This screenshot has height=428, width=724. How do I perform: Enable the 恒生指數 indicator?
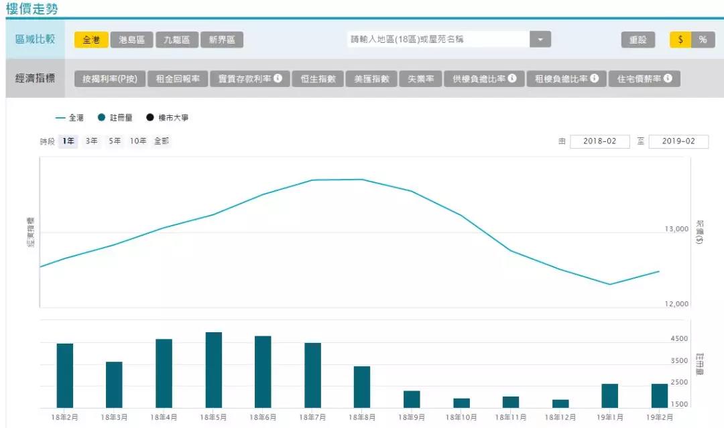tap(317, 79)
